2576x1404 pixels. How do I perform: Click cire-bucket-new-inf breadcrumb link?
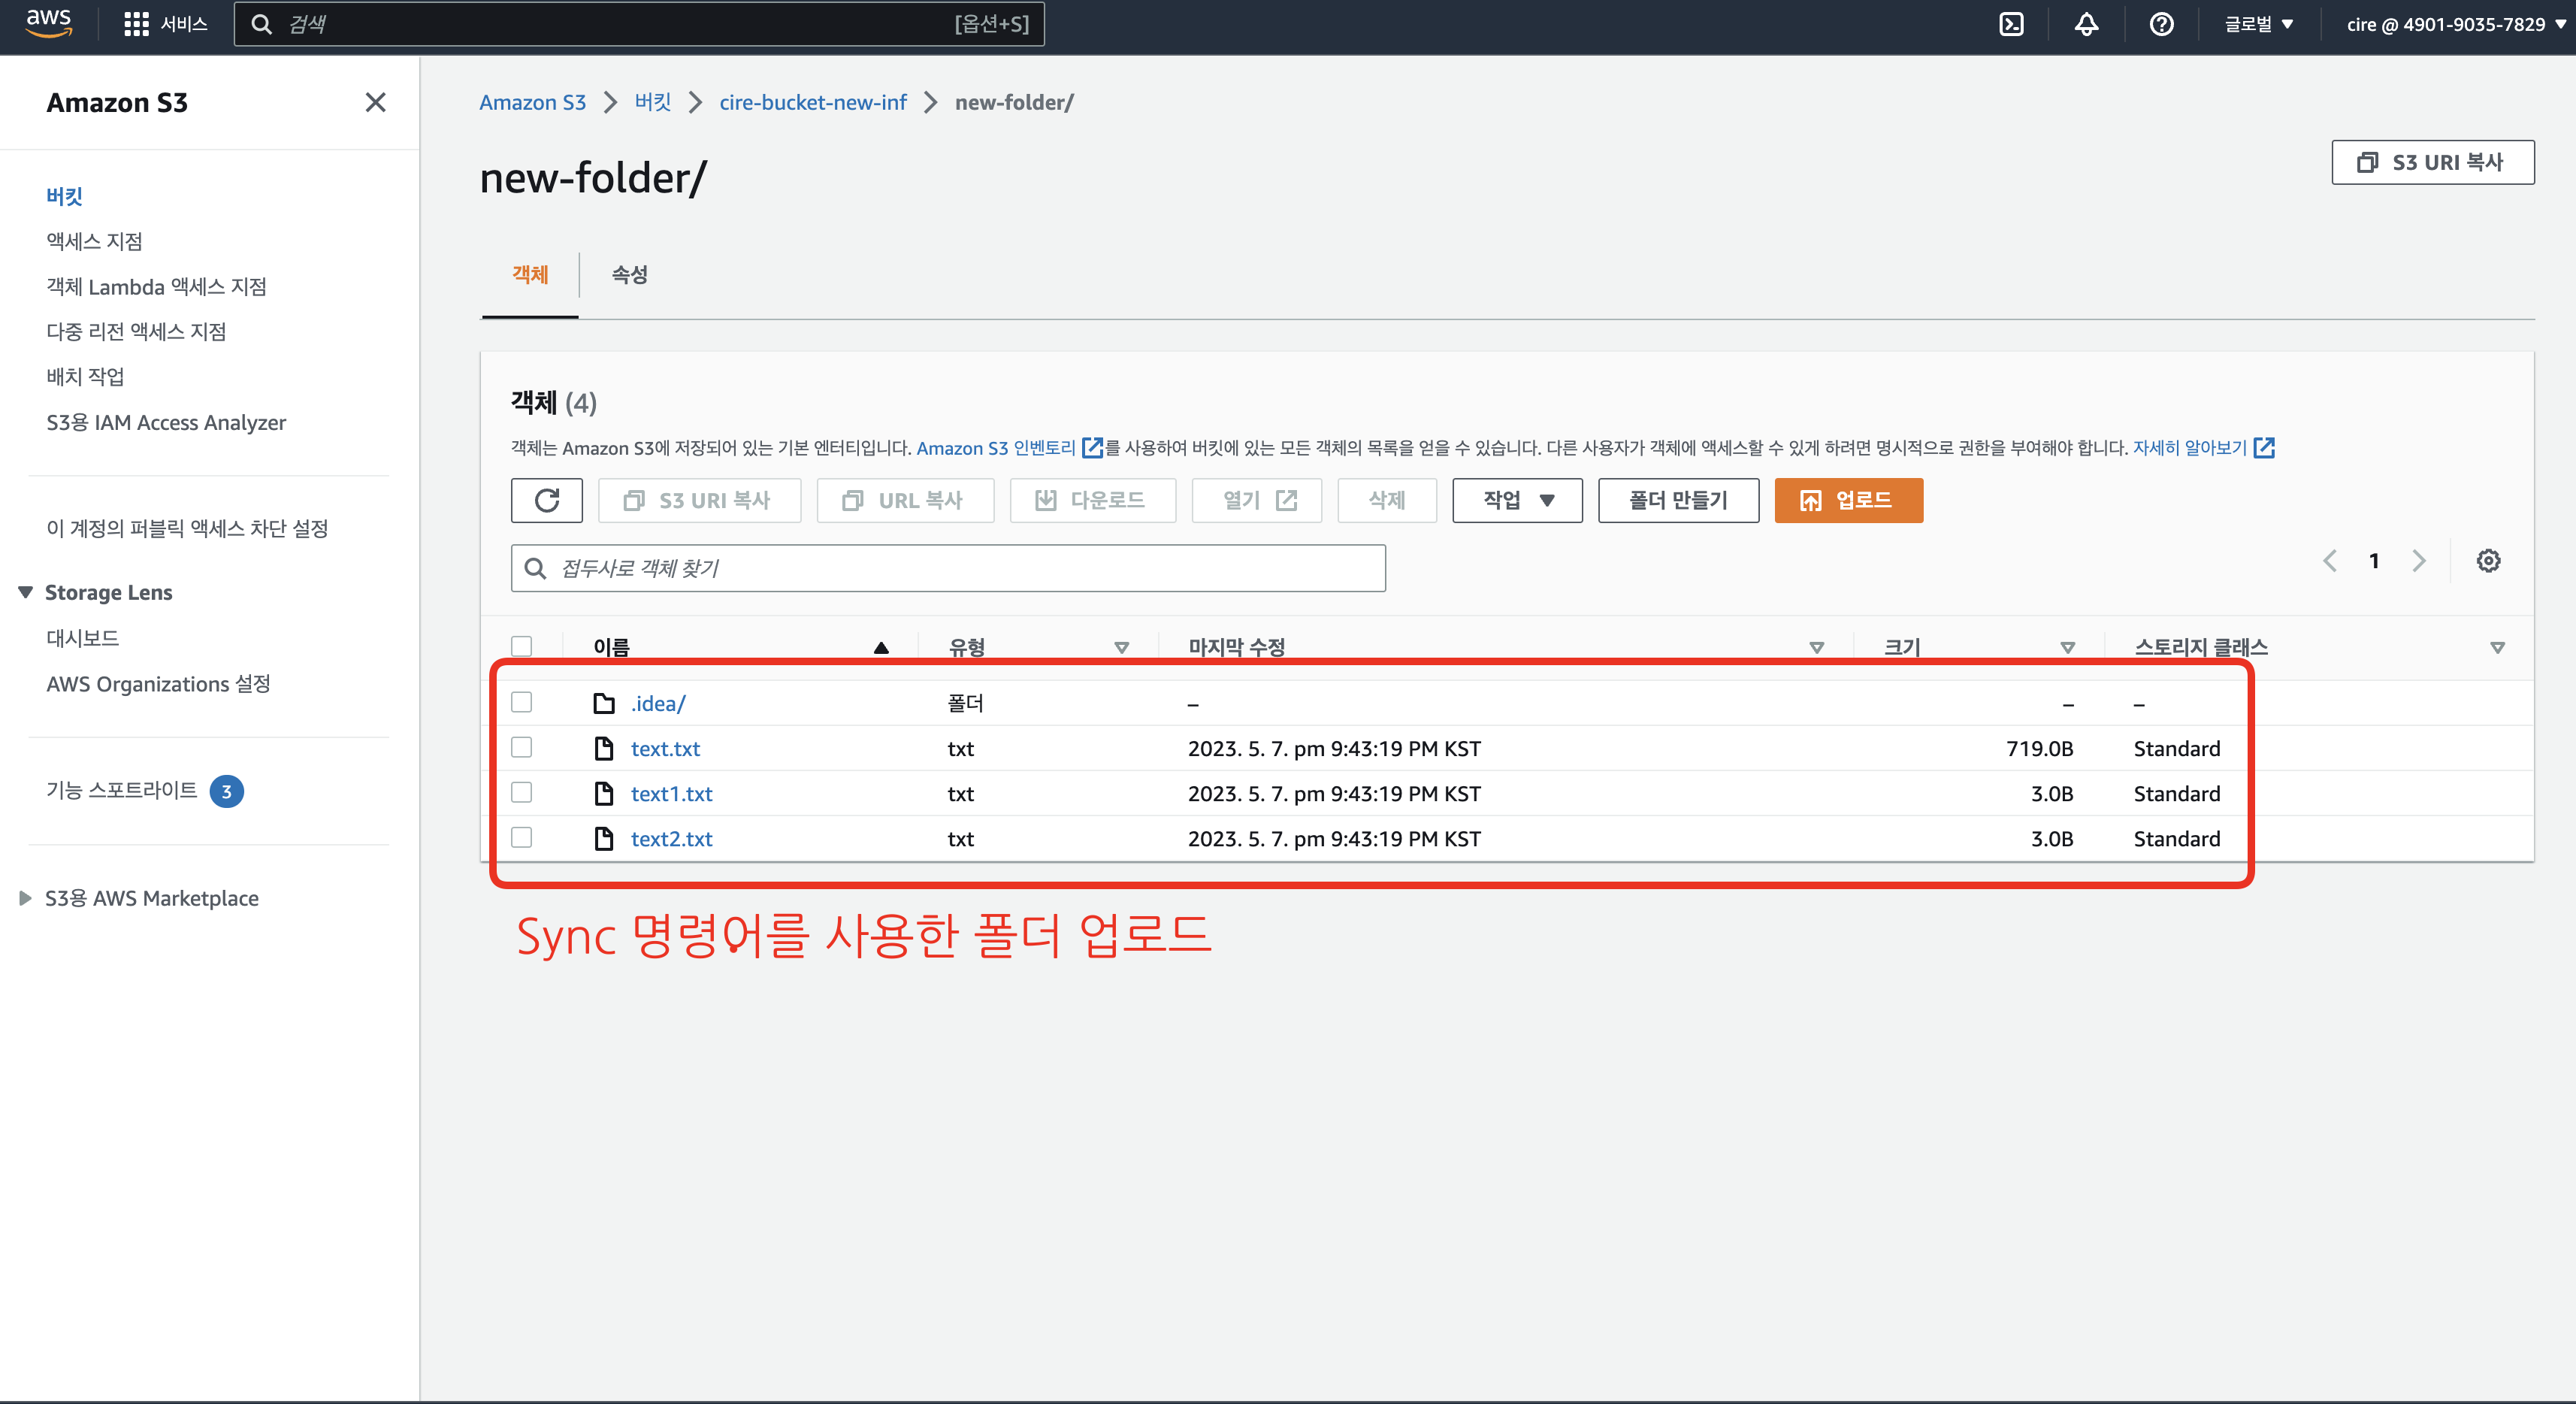(813, 102)
